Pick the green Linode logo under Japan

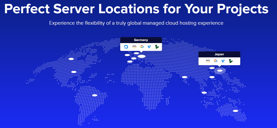pyautogui.click(x=231, y=61)
